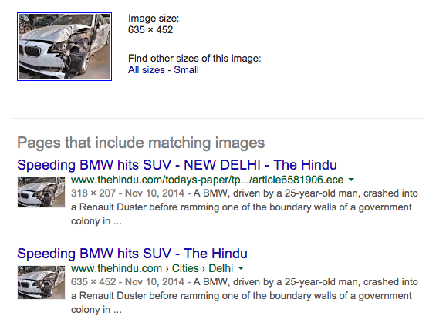This screenshot has width=436, height=323.
Task: Open 'Speeding BMW hits SUV - The Hindu' result
Action: [132, 254]
